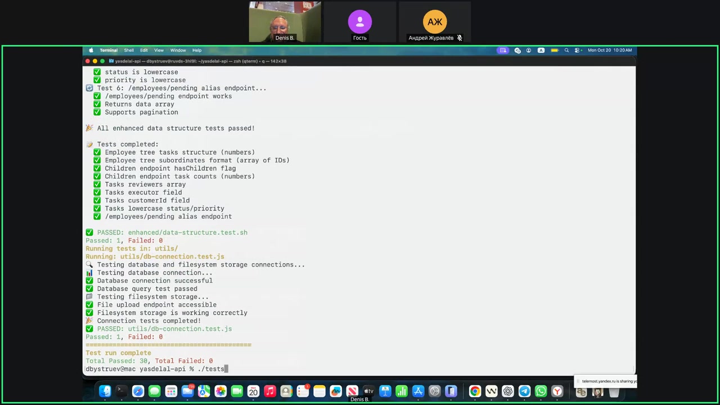Switch the keyboard input source "A" indicator
This screenshot has height=405, width=720.
pos(541,51)
